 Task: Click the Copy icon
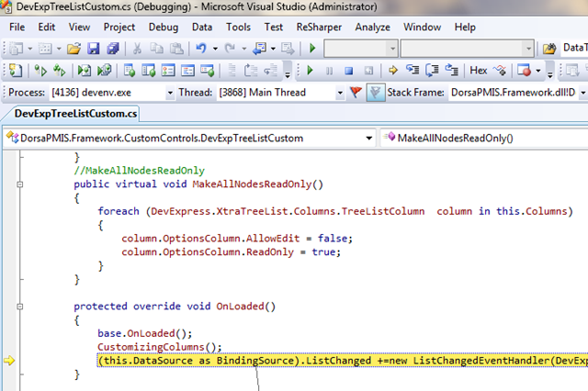tap(156, 49)
